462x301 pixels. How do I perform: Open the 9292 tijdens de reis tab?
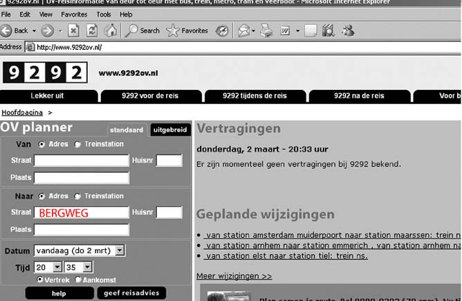pyautogui.click(x=255, y=95)
